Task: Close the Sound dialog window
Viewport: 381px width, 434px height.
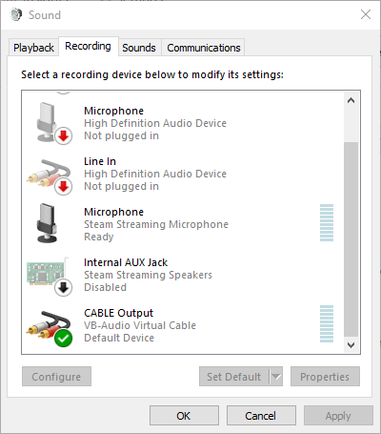Action: click(366, 14)
